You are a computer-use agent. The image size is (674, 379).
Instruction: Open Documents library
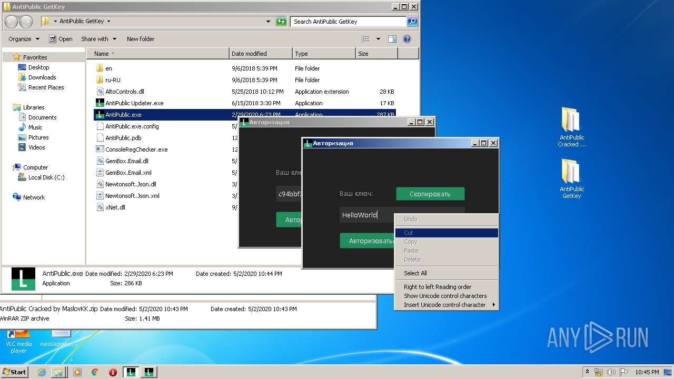click(42, 117)
